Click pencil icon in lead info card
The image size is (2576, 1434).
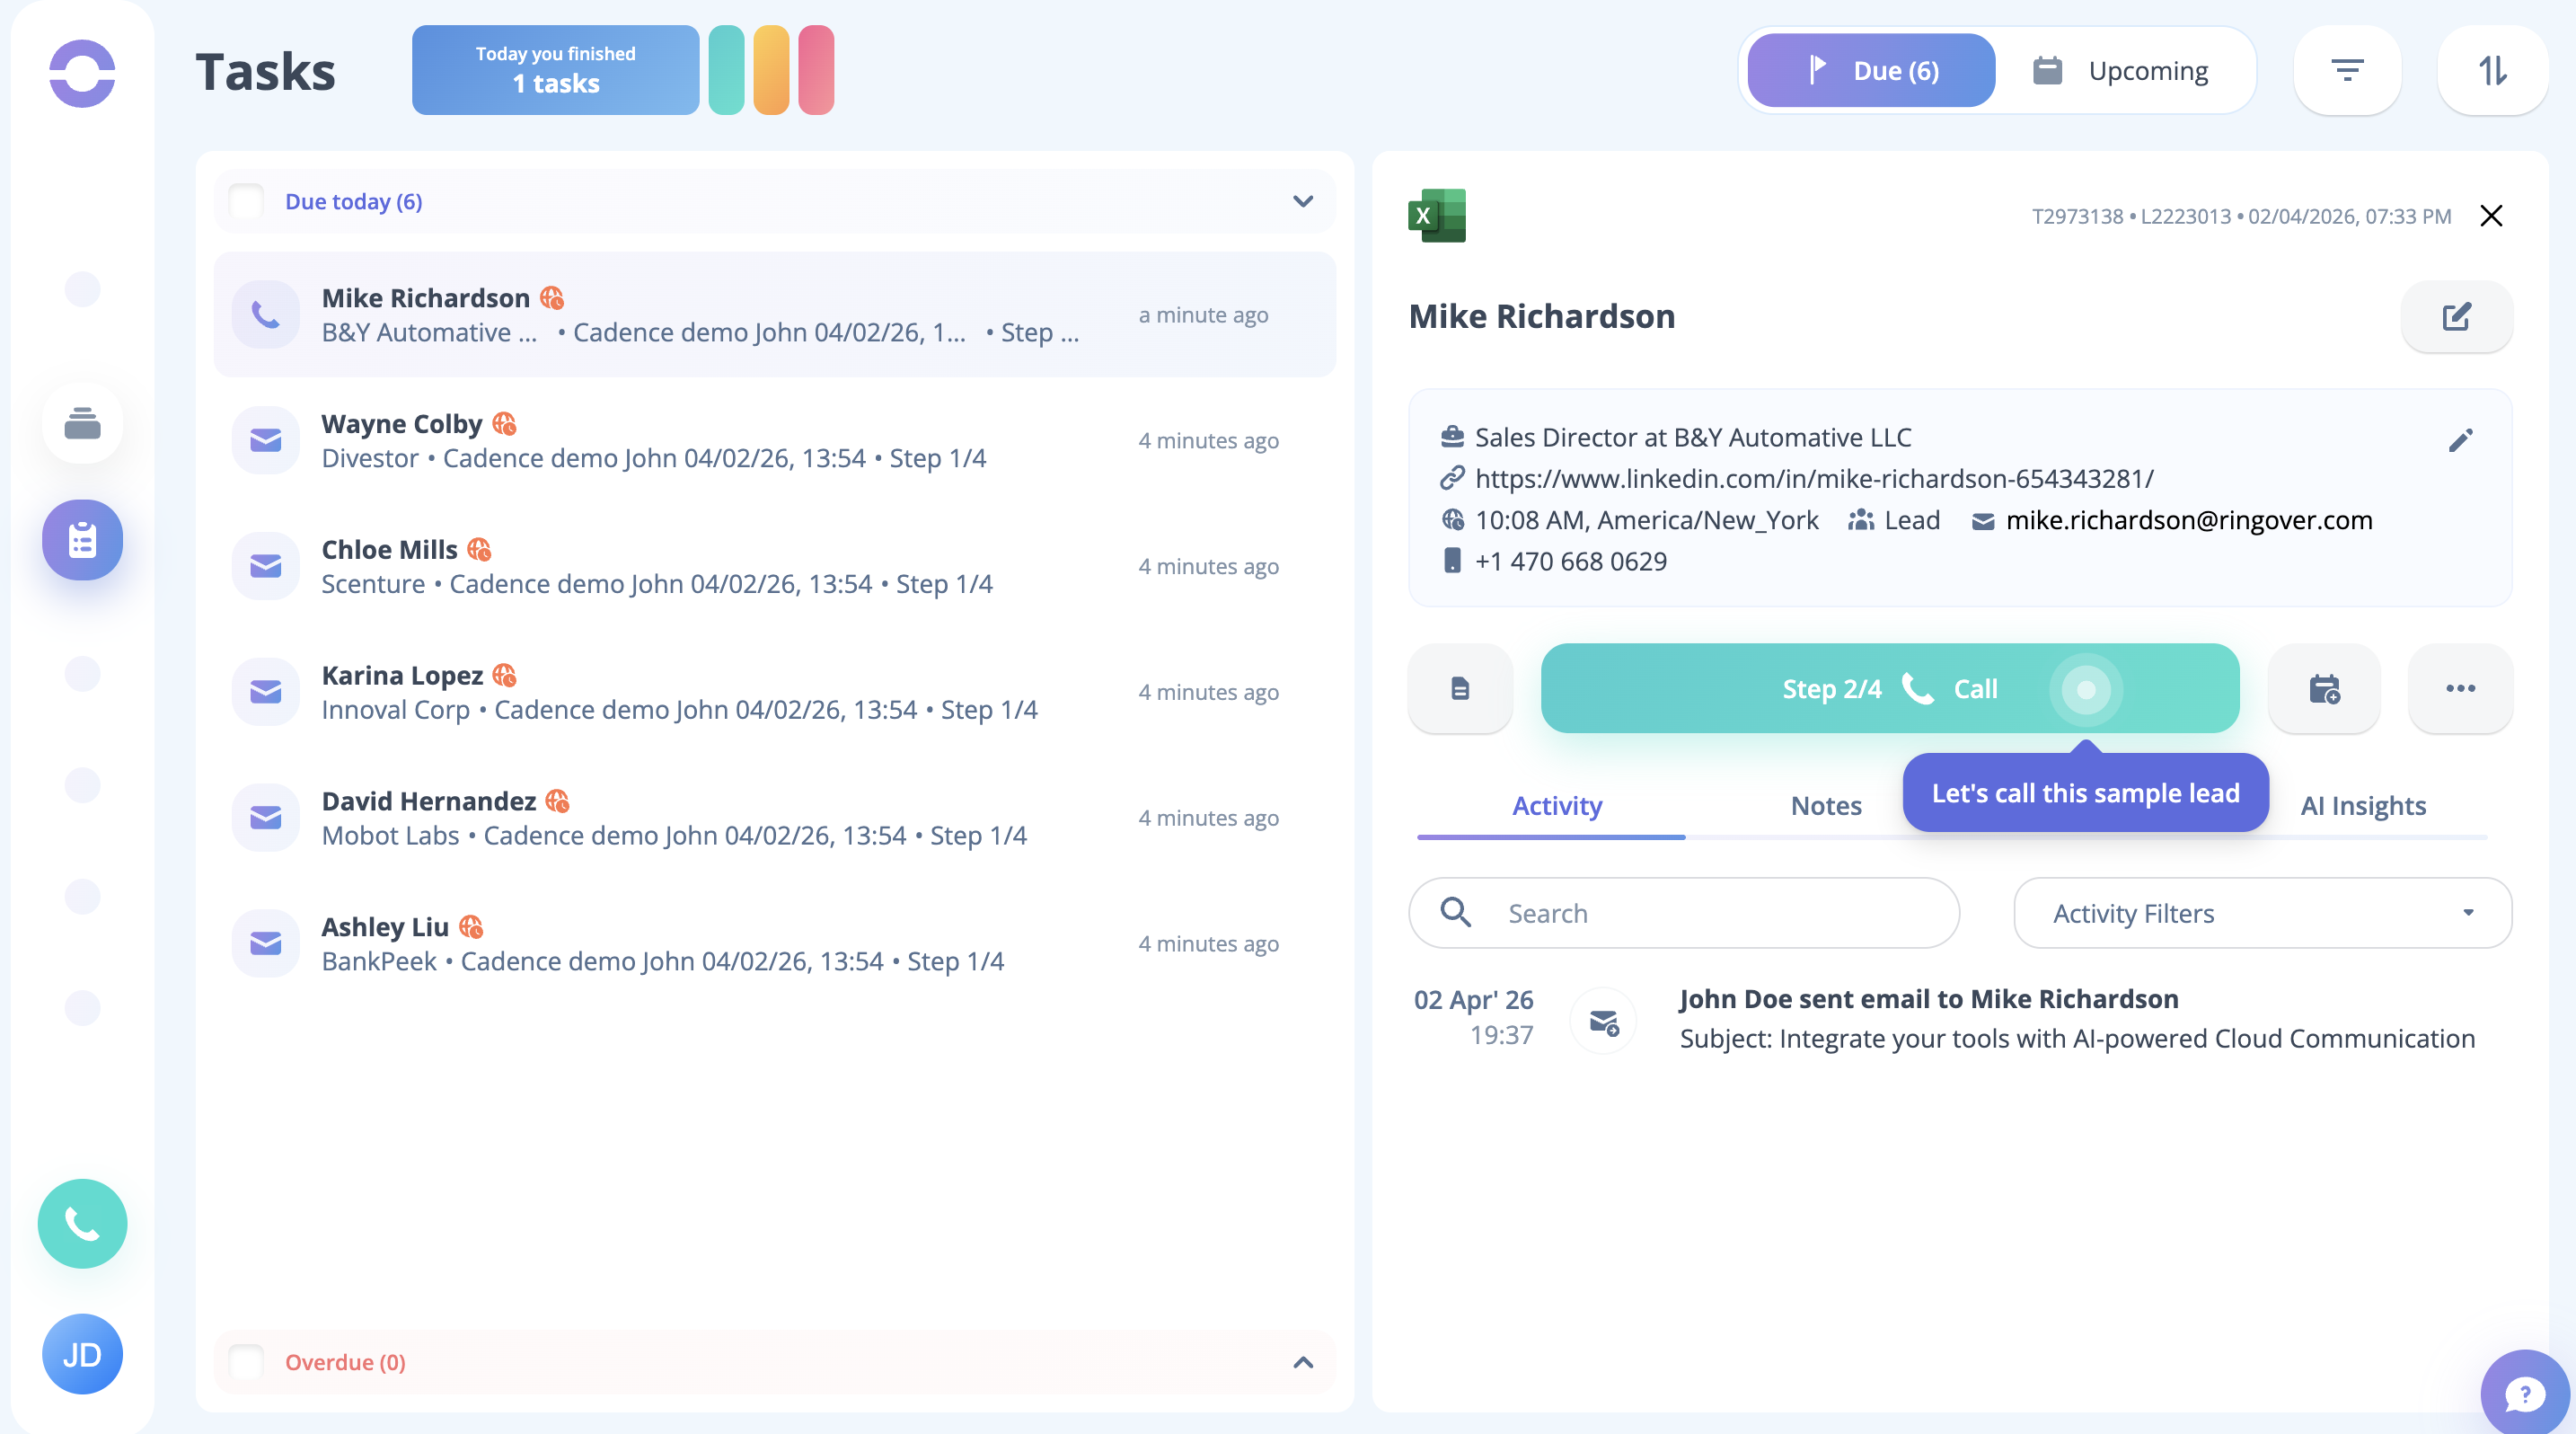coord(2460,440)
